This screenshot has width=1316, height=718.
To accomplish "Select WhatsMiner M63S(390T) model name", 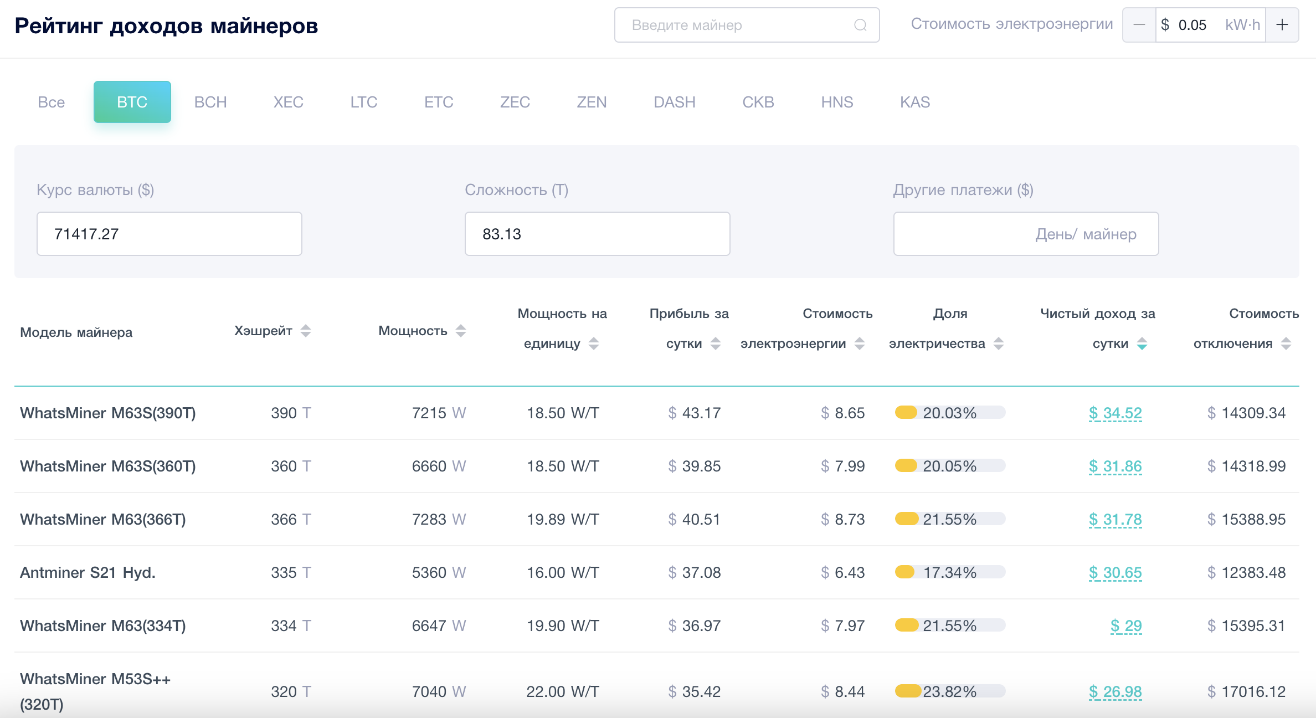I will click(x=108, y=413).
